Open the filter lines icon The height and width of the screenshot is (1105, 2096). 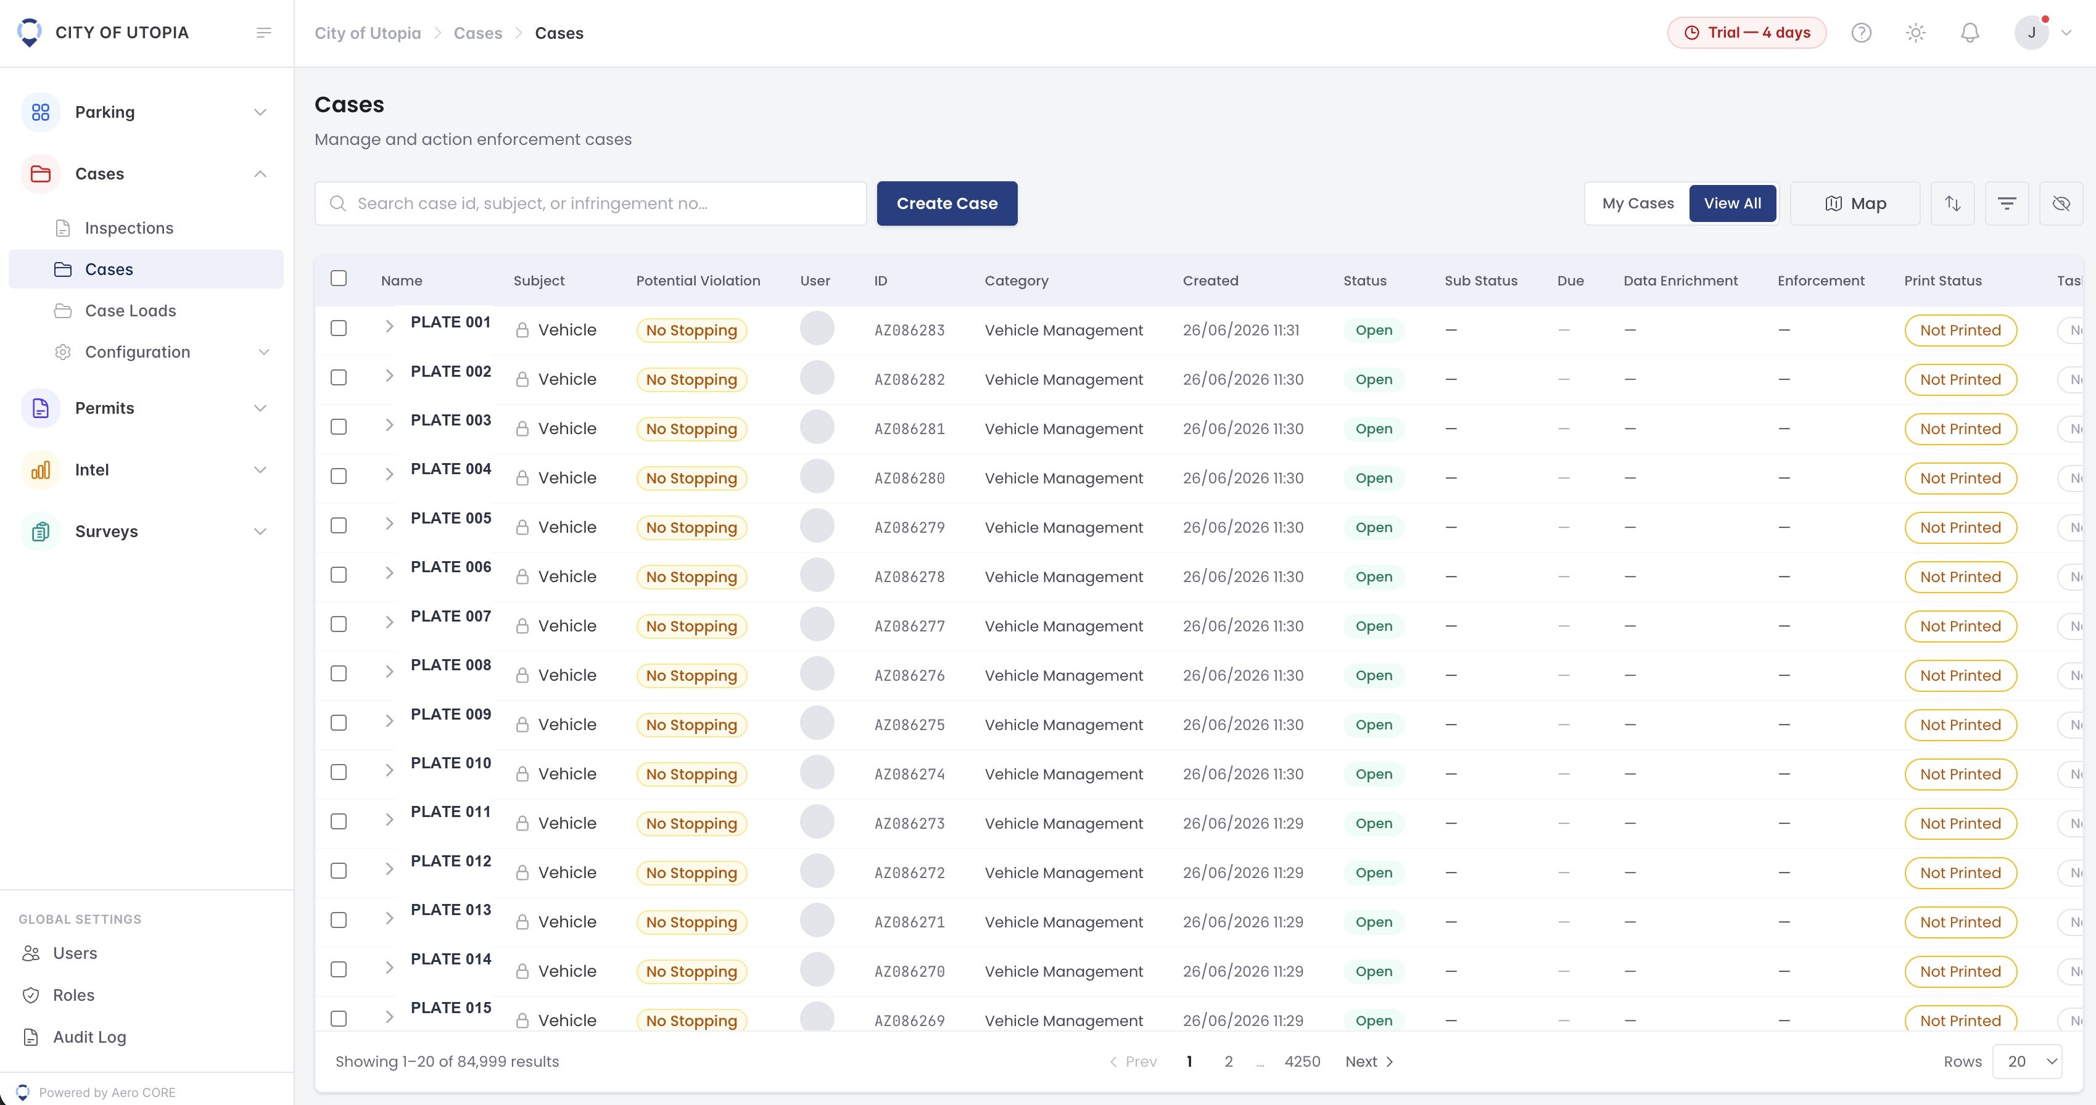pyautogui.click(x=2007, y=203)
